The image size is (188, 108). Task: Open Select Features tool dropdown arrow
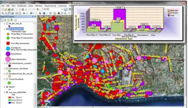click(x=33, y=13)
